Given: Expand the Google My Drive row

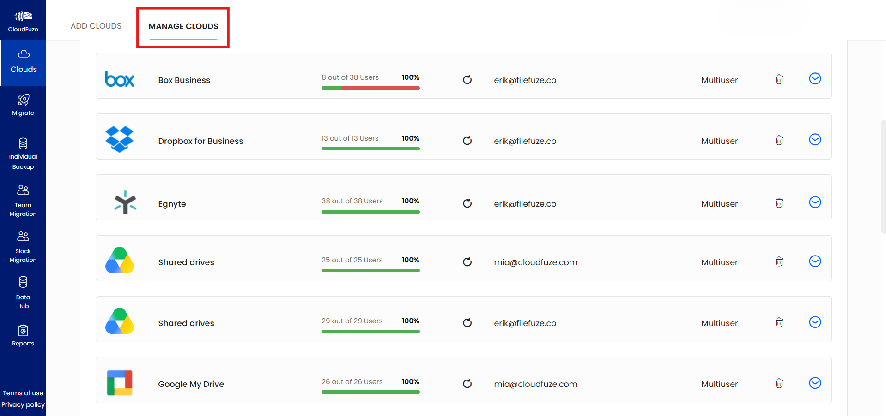Looking at the screenshot, I should pos(815,383).
